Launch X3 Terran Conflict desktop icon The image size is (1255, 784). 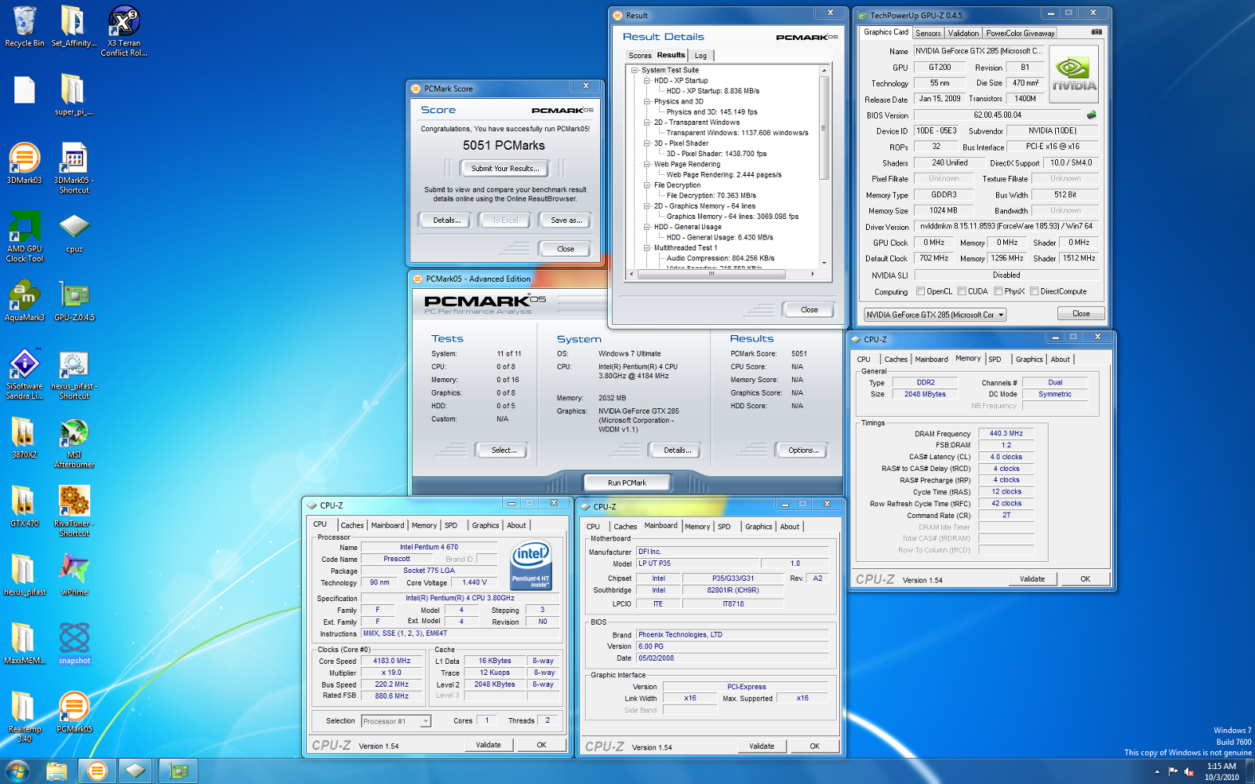[124, 31]
